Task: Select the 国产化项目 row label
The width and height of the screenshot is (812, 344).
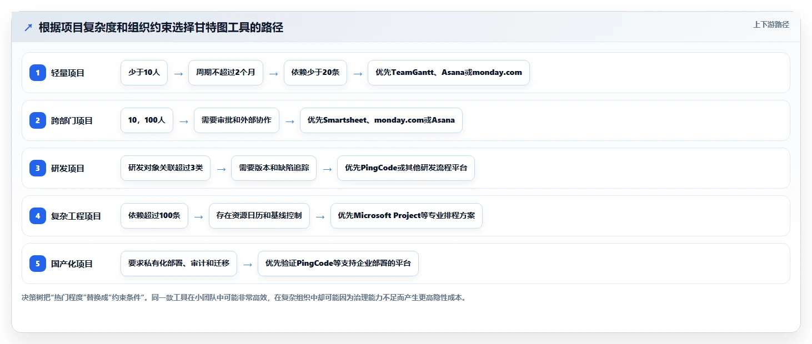Action: (72, 264)
